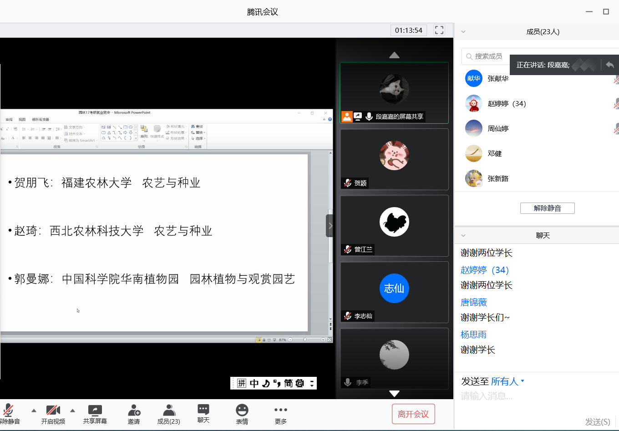Collapse the Chat (聊天) panel chevron
Screen dimensions: 619x431
point(463,236)
